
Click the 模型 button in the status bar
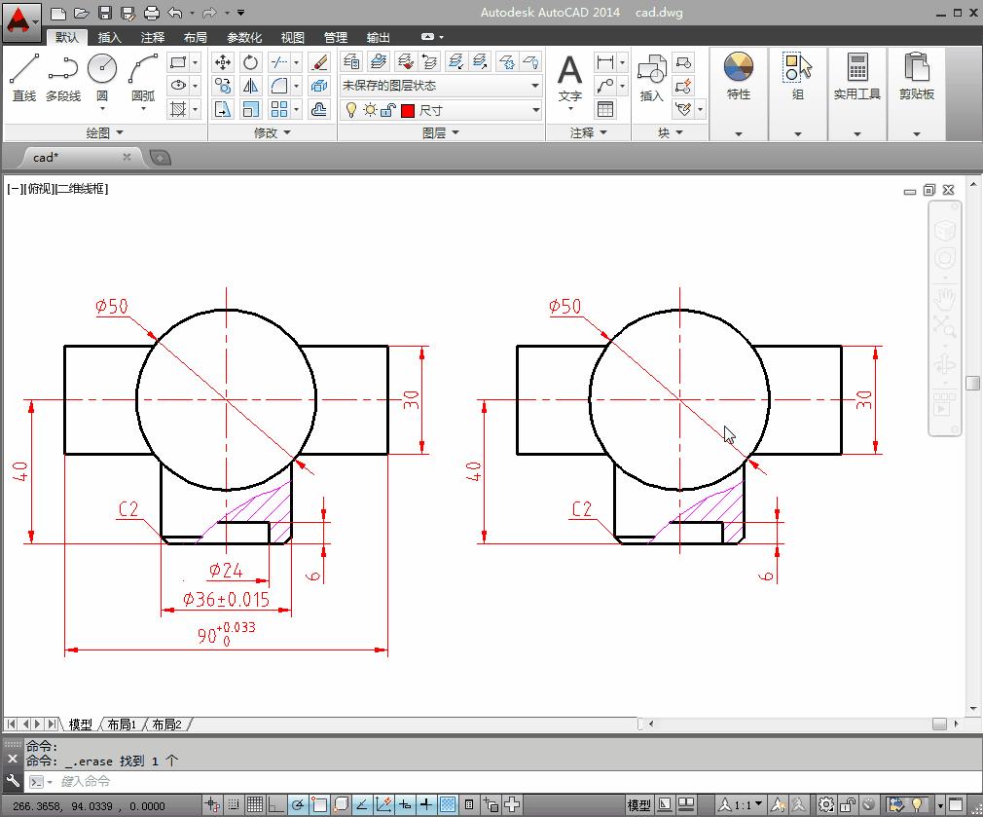point(637,804)
